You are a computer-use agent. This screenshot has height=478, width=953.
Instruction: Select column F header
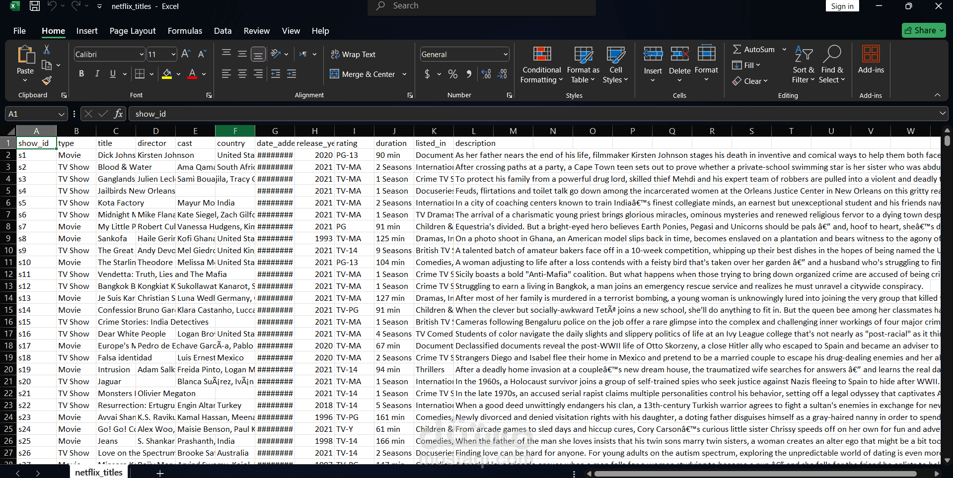(235, 131)
